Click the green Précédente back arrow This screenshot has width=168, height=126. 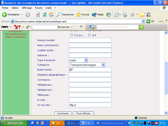pos(4,15)
